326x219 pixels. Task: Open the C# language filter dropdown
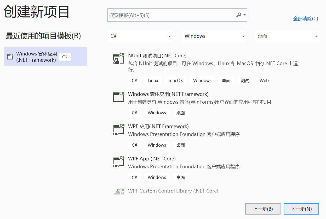point(140,36)
